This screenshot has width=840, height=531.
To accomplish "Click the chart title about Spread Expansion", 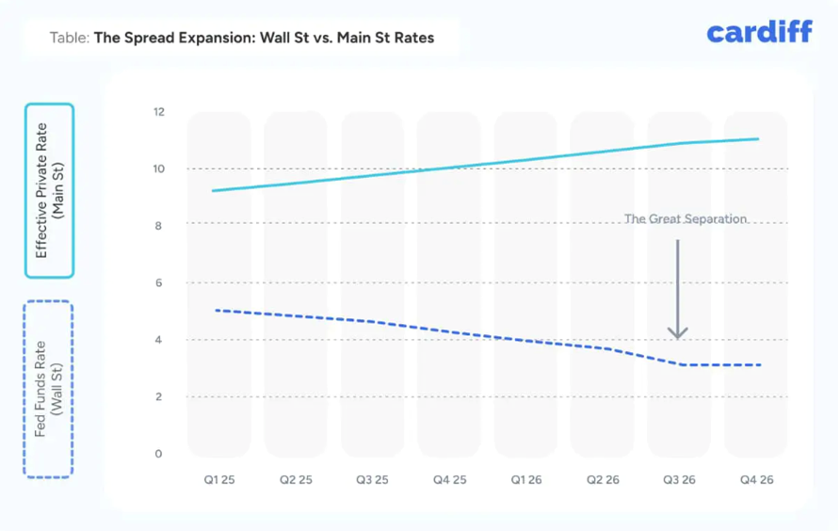I will tap(242, 39).
